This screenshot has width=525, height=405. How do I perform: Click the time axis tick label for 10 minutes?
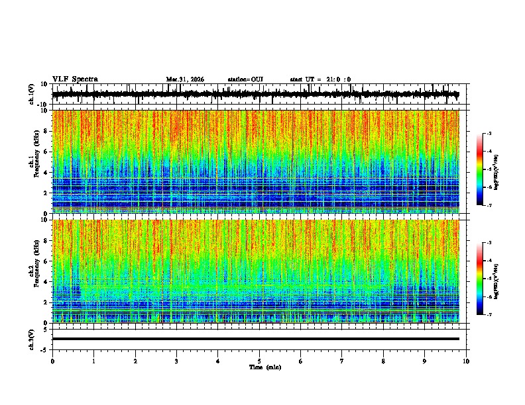(x=466, y=361)
